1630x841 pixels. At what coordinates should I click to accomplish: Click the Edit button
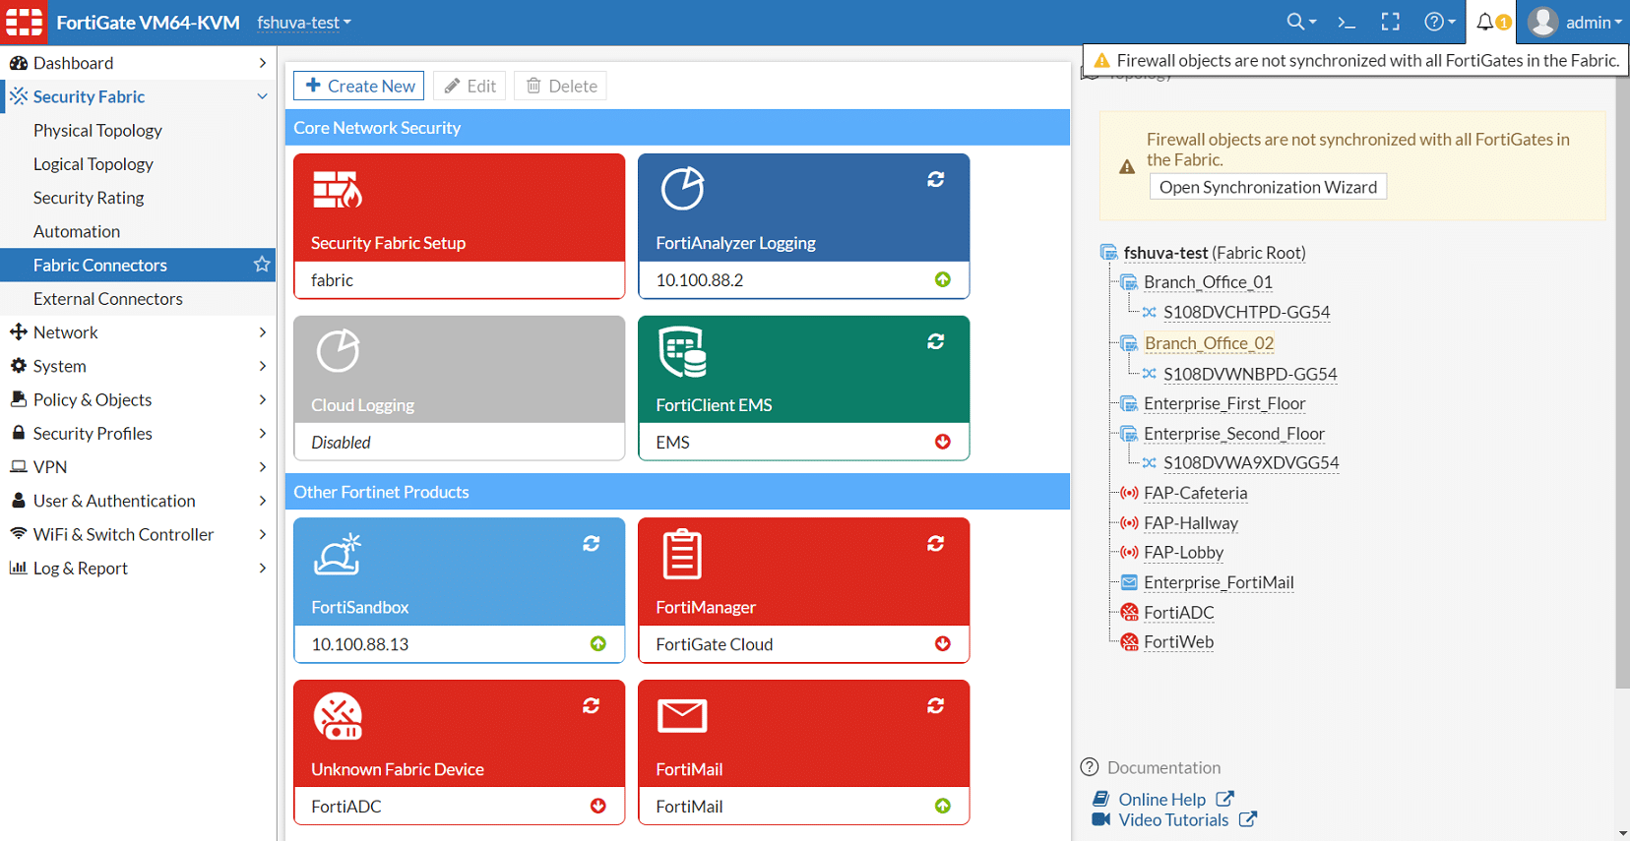(x=470, y=86)
